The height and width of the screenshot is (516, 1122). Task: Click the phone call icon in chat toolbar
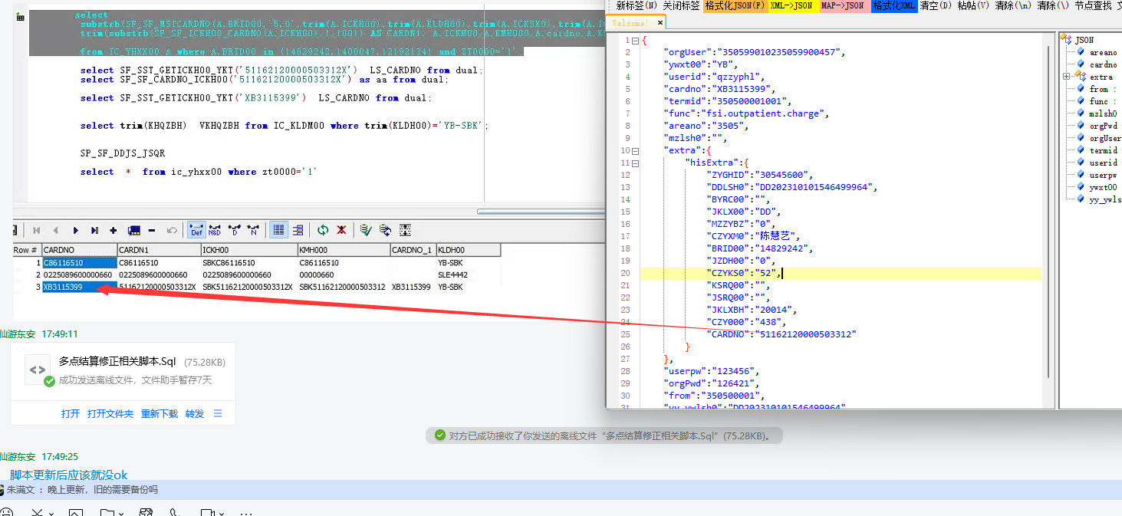coord(174,512)
